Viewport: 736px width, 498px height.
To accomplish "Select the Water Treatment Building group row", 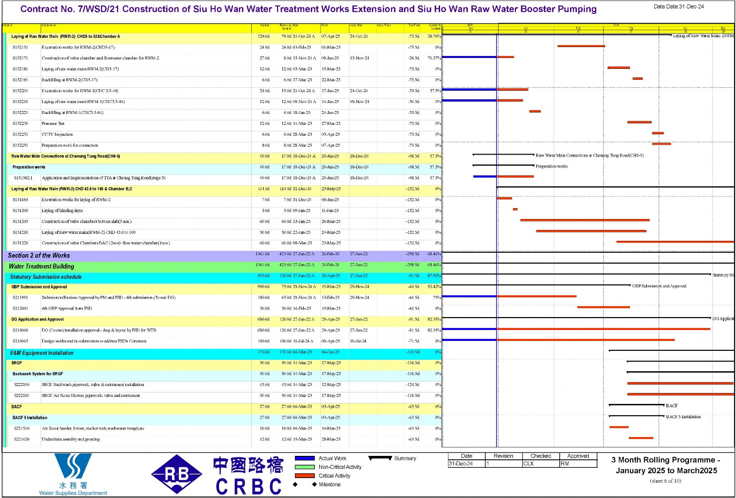I will point(223,266).
